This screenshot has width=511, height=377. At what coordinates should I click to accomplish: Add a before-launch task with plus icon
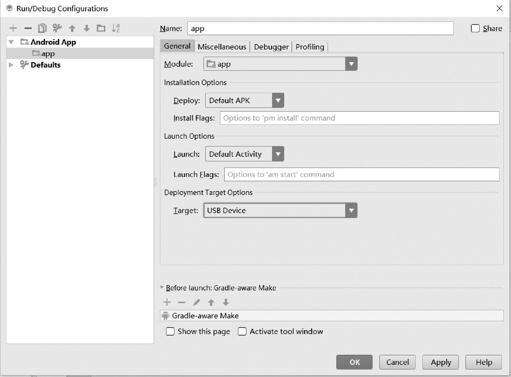coord(167,302)
